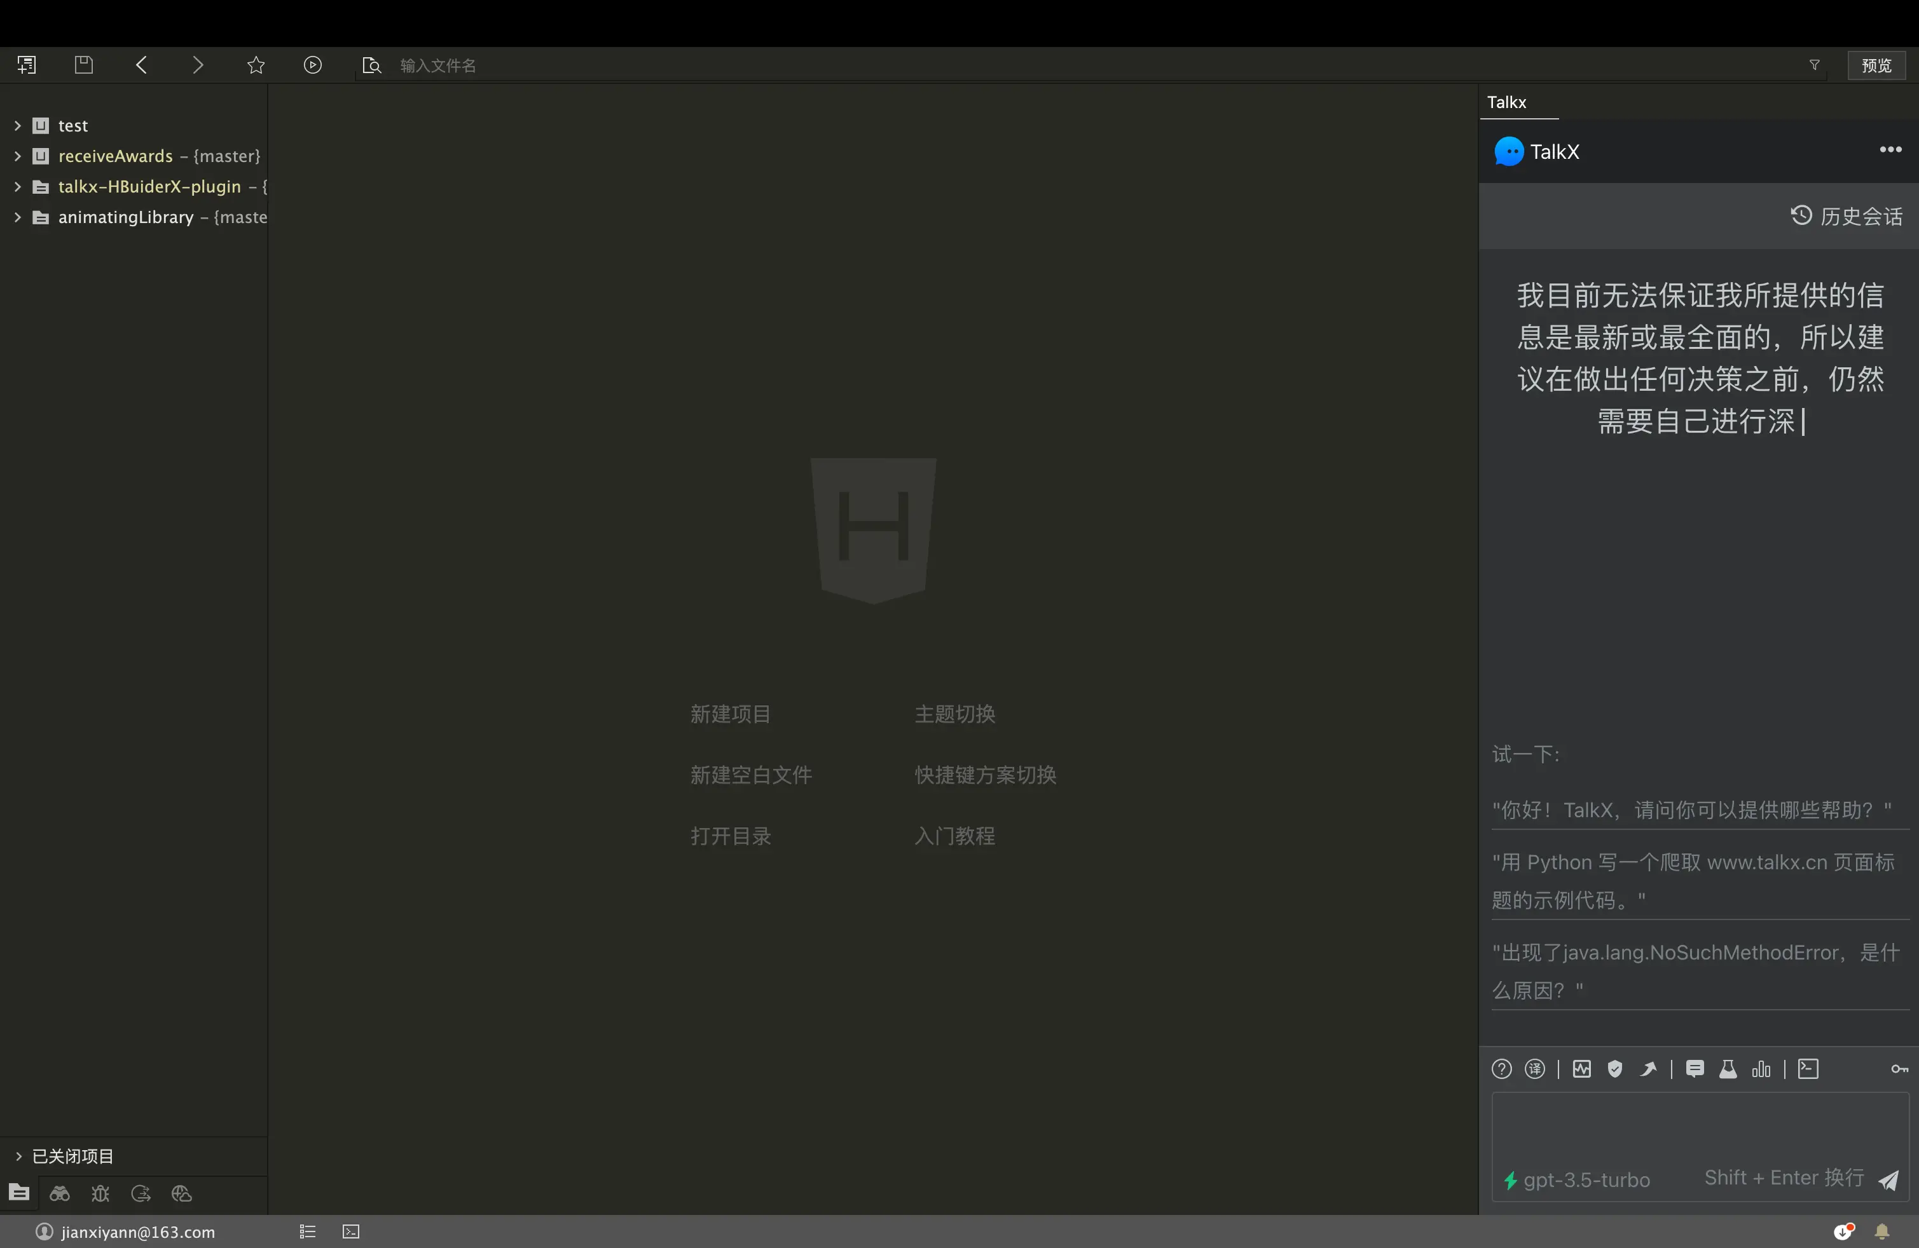This screenshot has width=1919, height=1248.
Task: Open the cloud globe sidebar icon
Action: tap(181, 1193)
